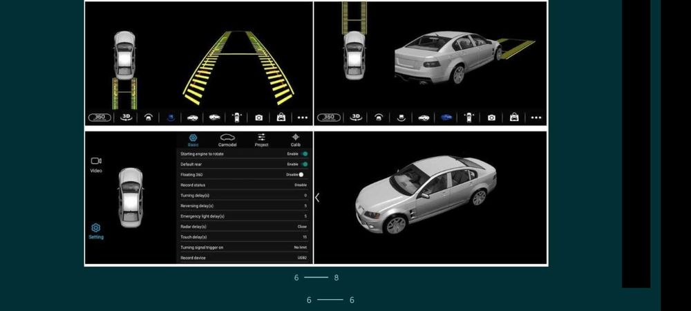Switch to 3D view in the left panel toolbar
The width and height of the screenshot is (691, 311).
point(126,117)
